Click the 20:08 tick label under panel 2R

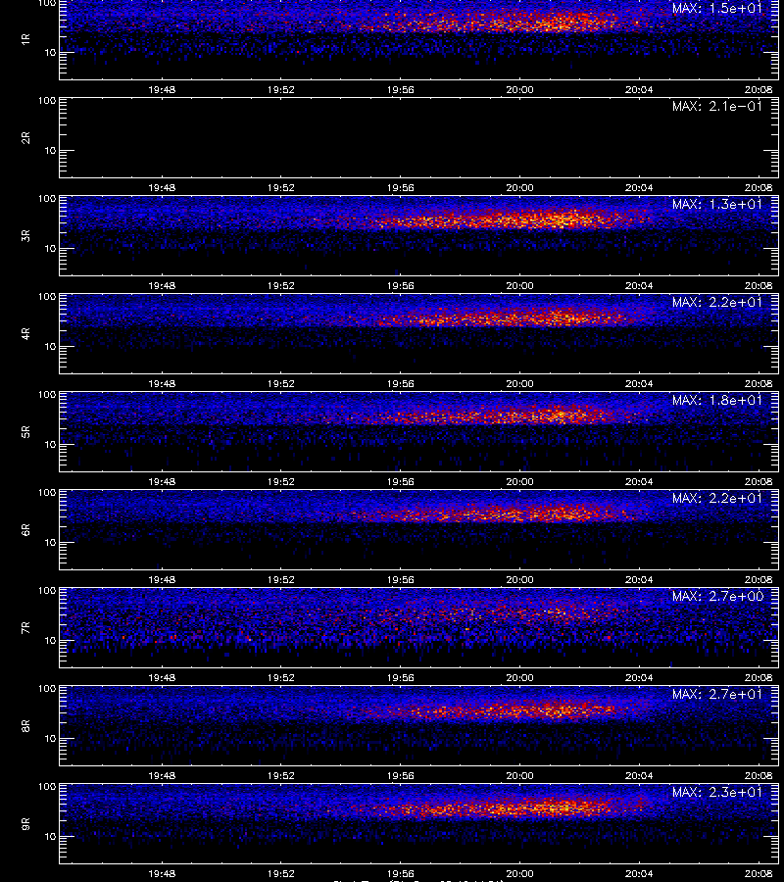(x=759, y=188)
